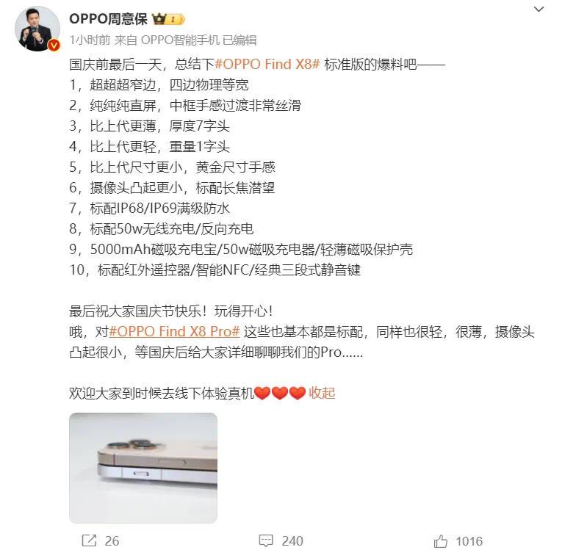Click the repost share icon

click(x=89, y=540)
